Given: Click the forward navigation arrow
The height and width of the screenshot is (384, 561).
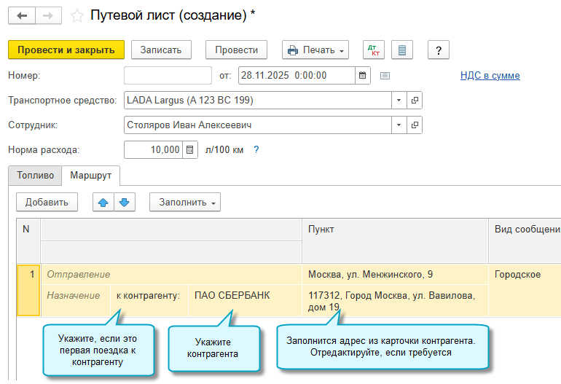Looking at the screenshot, I should (x=47, y=15).
